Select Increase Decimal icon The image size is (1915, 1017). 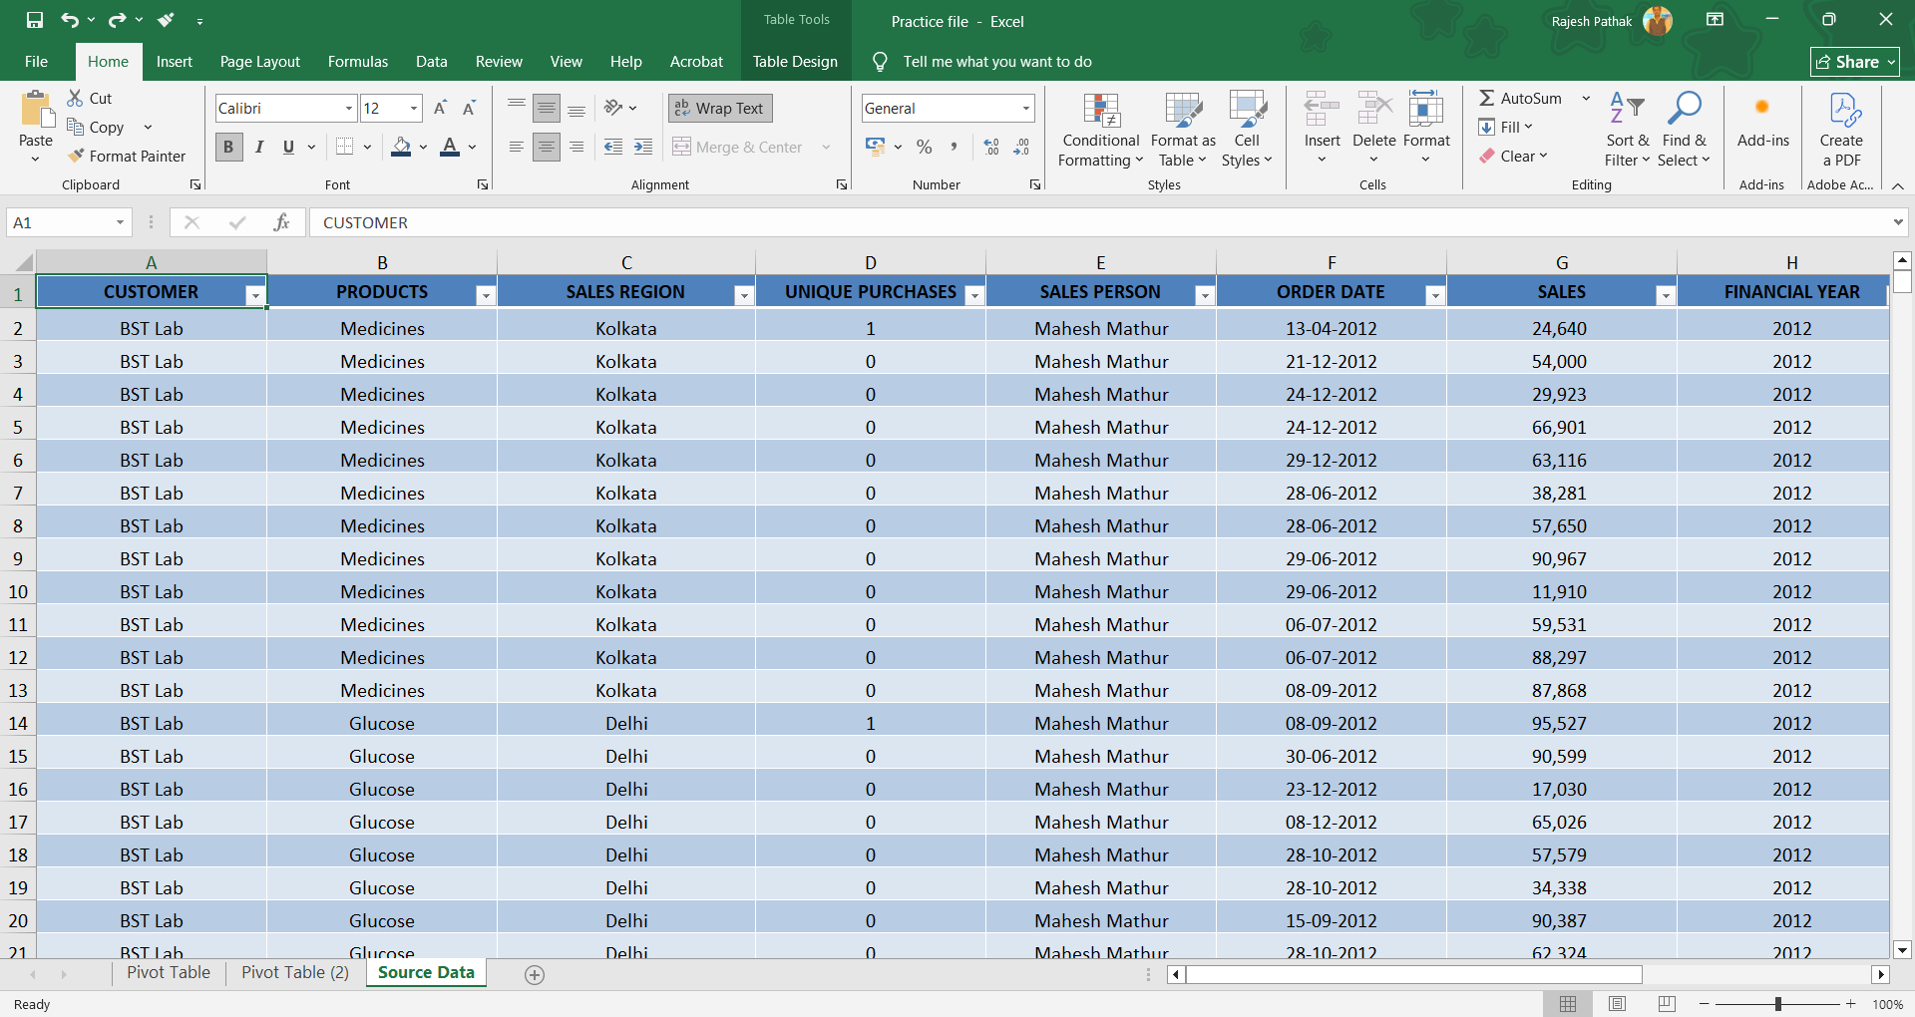[991, 147]
